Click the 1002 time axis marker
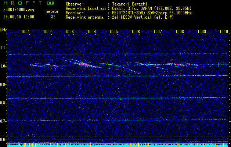 [48, 31]
